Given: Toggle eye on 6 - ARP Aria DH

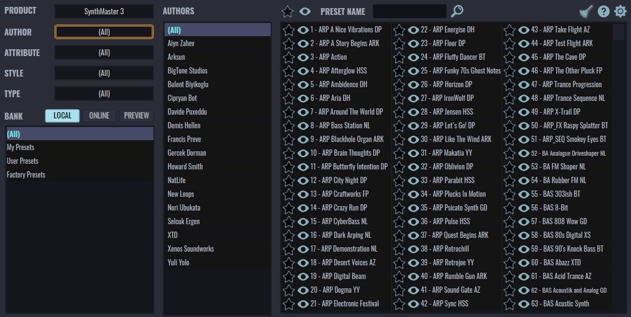Looking at the screenshot, I should click(x=303, y=98).
